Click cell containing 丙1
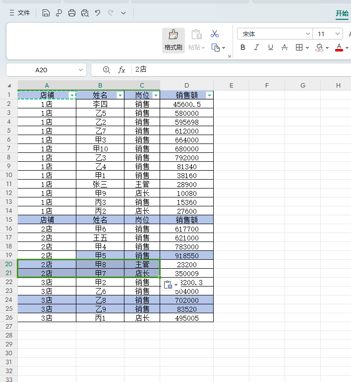The width and height of the screenshot is (351, 382). [100, 318]
